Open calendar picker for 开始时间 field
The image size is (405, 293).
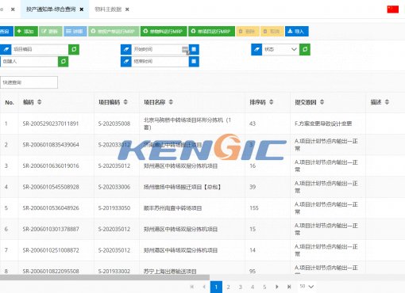point(194,49)
